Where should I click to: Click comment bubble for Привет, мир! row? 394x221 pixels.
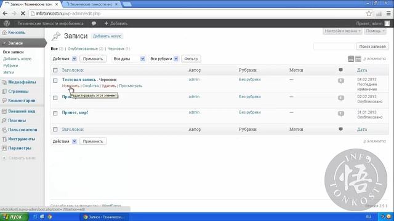pos(340,114)
